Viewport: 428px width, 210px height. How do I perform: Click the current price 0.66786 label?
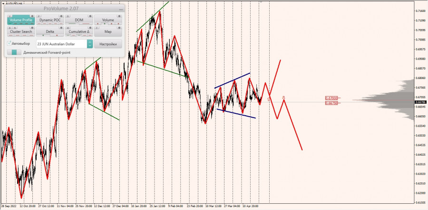coord(420,102)
